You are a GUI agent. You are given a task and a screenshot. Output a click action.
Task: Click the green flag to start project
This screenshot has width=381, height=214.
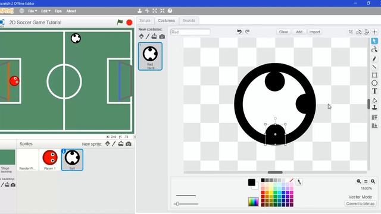[120, 23]
